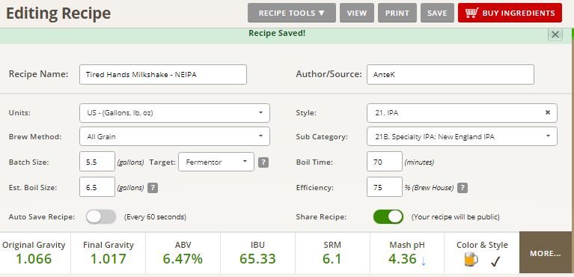Image resolution: width=574 pixels, height=277 pixels.
Task: Click the help icon next to Efficiency
Action: coord(462,188)
